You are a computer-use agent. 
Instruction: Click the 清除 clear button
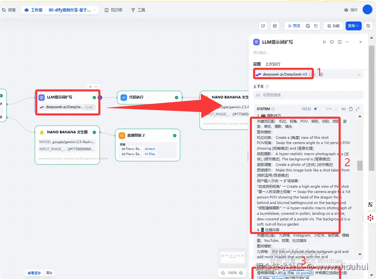coord(49,273)
